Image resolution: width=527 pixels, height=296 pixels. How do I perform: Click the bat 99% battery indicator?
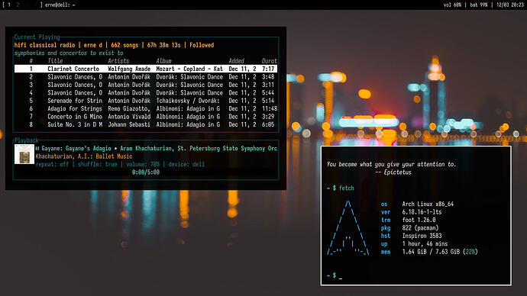479,5
